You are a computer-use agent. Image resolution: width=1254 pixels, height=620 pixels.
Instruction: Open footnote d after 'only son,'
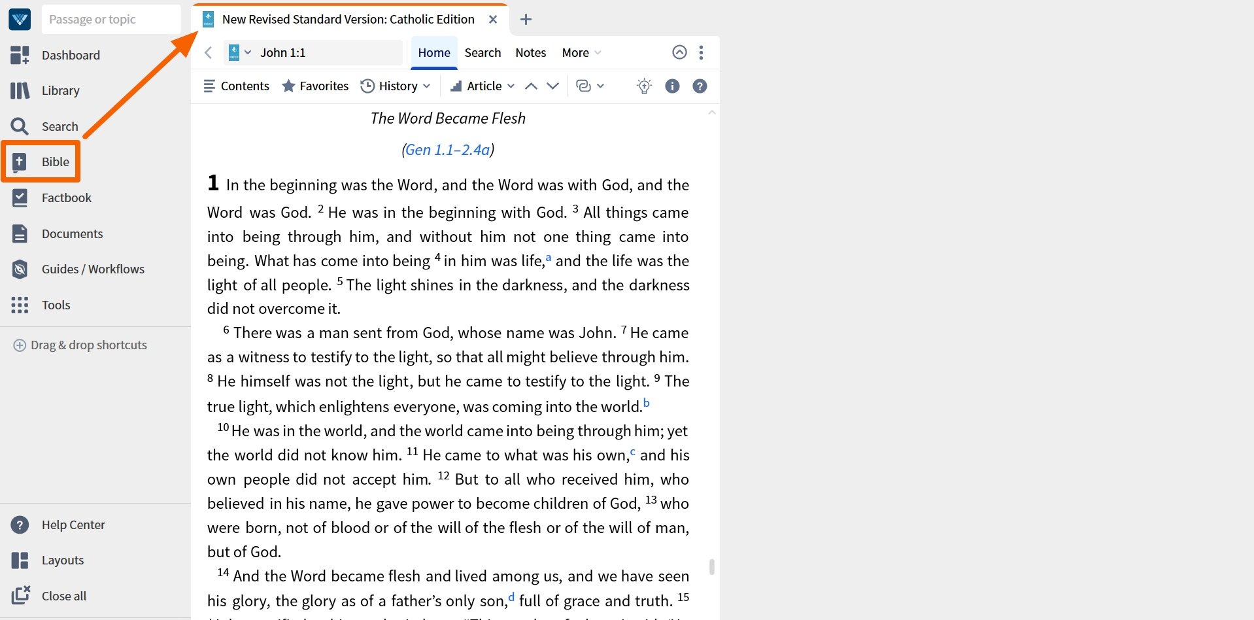tap(511, 596)
